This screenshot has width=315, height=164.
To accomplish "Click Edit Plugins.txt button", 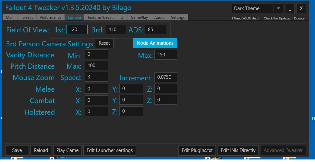I will point(197,150).
